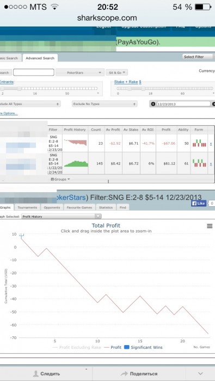Screen dimensions: 215x381
Task: Click previous date arrow beside 12/23/2013
Action: [153, 104]
